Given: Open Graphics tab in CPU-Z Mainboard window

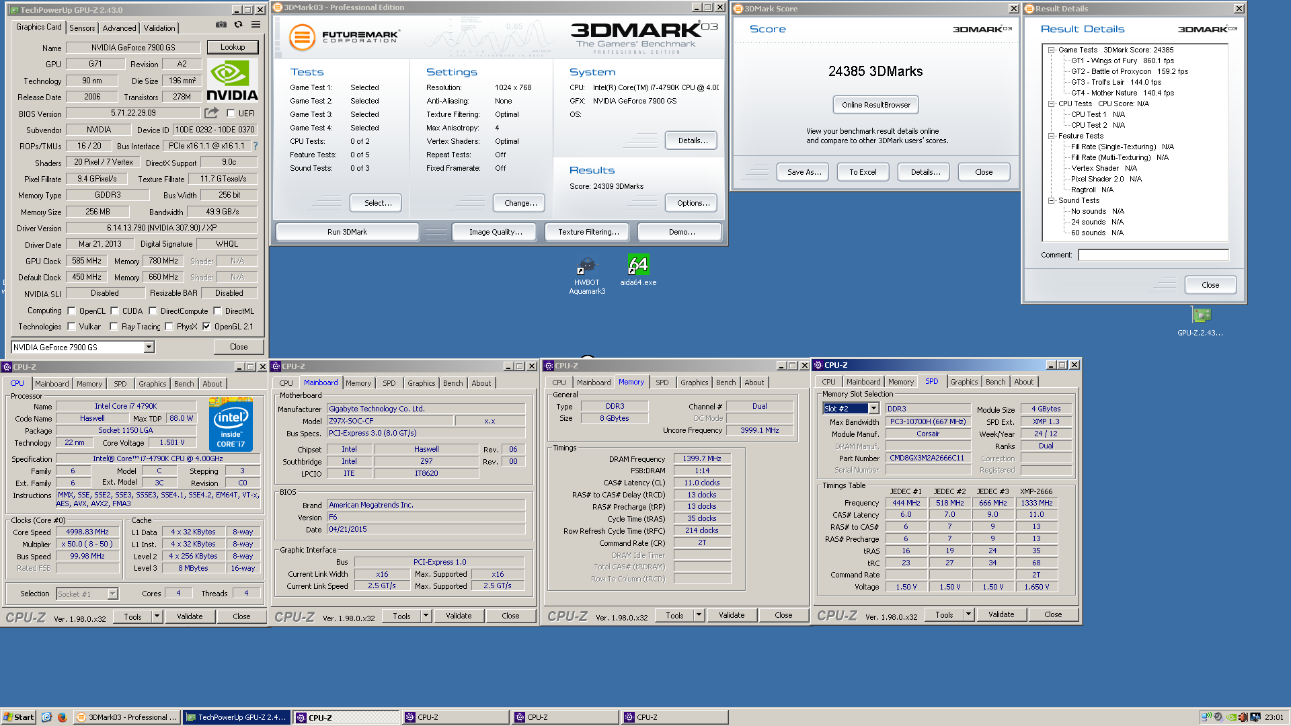Looking at the screenshot, I should (x=422, y=383).
